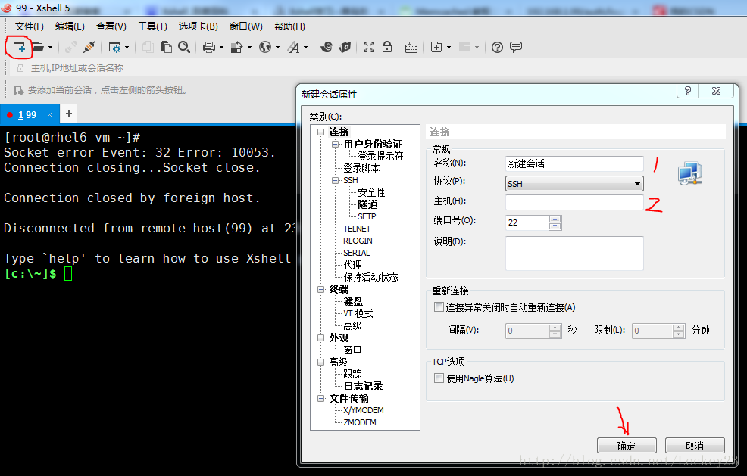Viewport: 747px width, 476px height.
Task: Click the dialog help question button
Action: click(687, 91)
